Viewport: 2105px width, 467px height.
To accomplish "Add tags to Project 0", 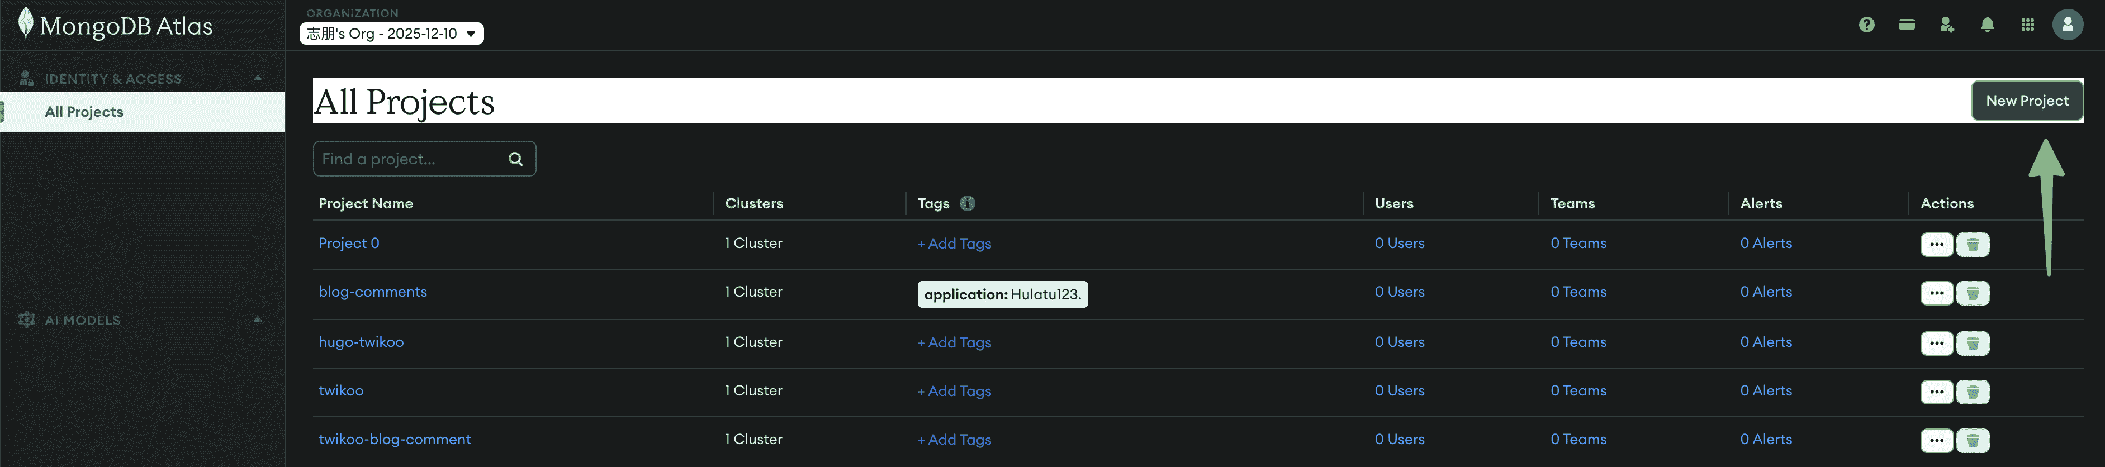I will coord(954,244).
